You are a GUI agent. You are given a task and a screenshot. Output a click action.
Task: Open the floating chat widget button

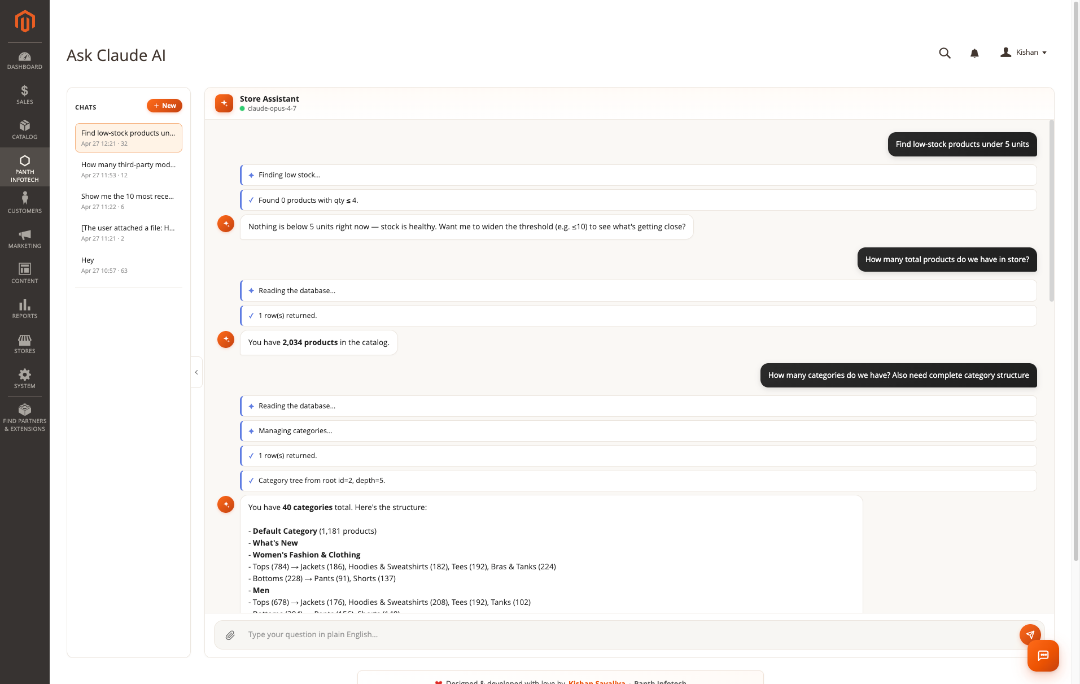[x=1043, y=656]
